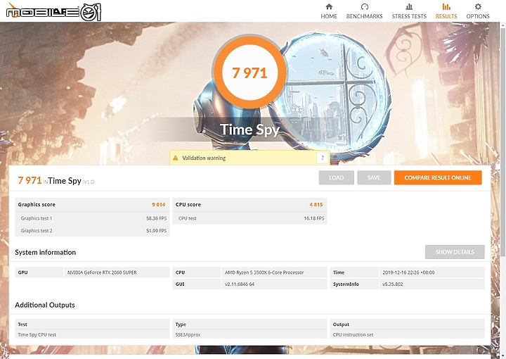The image size is (506, 359).
Task: Select the RESULTS tab label
Action: [446, 16]
